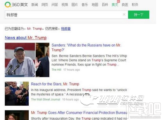Click the 特朗普 original search link
This screenshot has height=120, width=163.
point(66,29)
